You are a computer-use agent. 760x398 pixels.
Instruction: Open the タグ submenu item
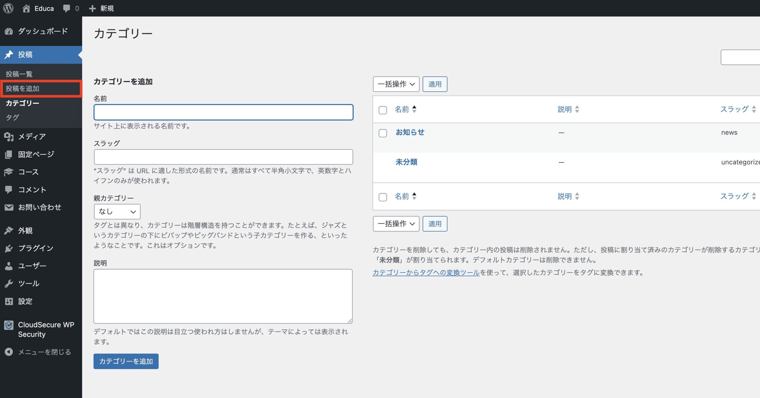(x=12, y=117)
